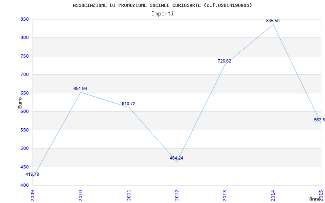The height and width of the screenshot is (203, 325).
Task: Click the 2014 x-axis year label
Action: [273, 195]
